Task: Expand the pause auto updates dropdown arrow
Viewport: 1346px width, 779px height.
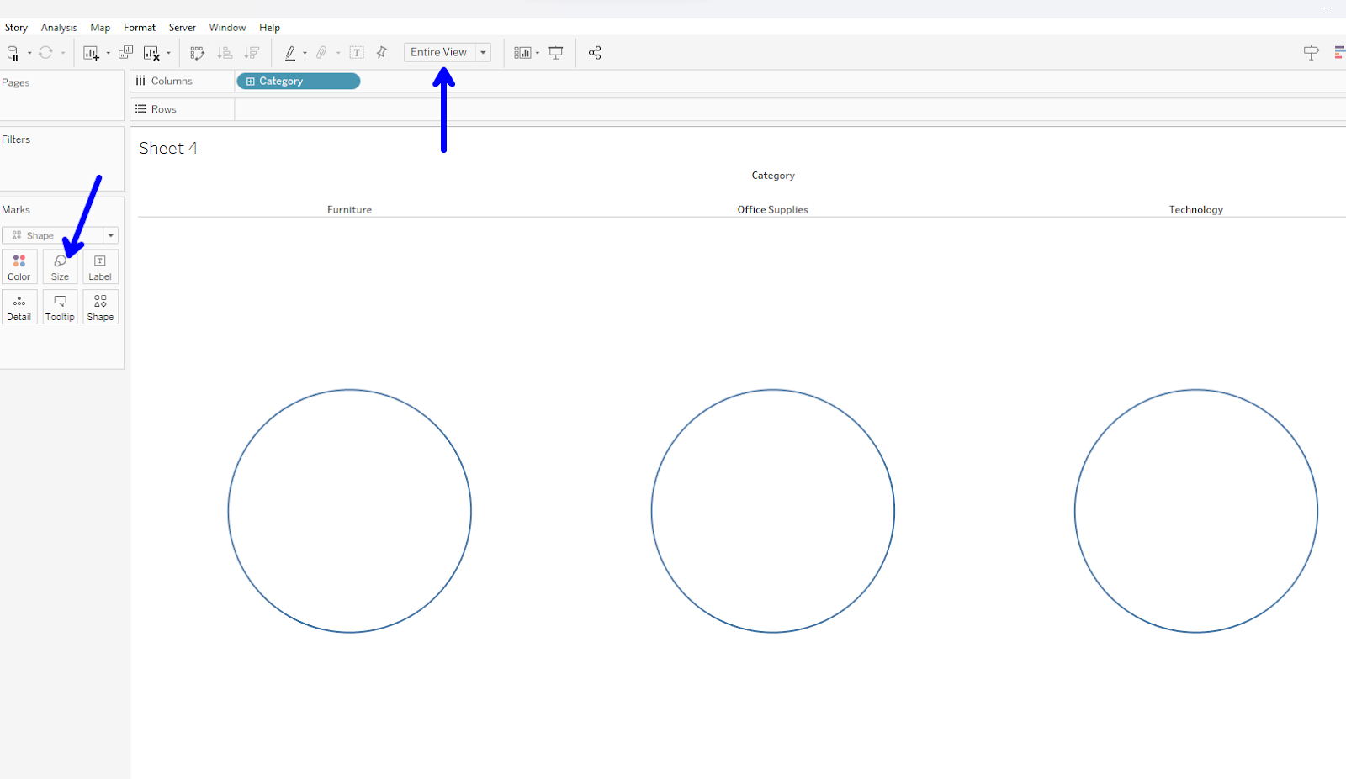Action: coord(29,53)
